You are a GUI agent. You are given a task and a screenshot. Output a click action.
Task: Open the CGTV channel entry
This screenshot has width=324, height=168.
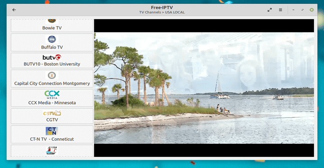click(52, 116)
